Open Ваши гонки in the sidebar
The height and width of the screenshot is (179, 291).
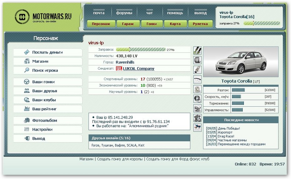(x=48, y=82)
